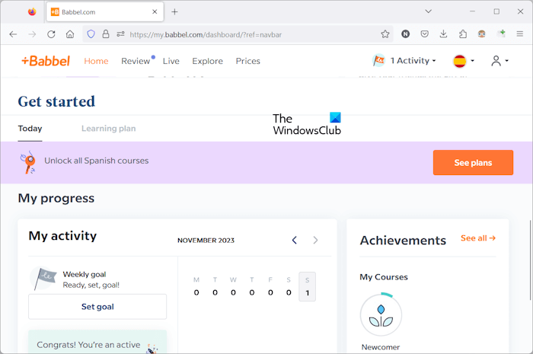Click the tracking protection shield icon

pos(91,34)
